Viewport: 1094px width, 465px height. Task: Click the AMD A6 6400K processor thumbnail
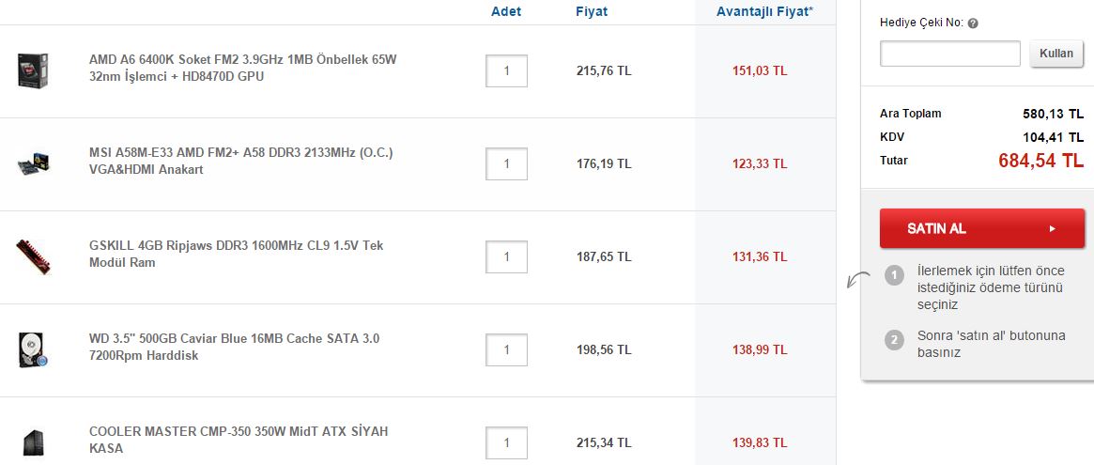(x=33, y=70)
